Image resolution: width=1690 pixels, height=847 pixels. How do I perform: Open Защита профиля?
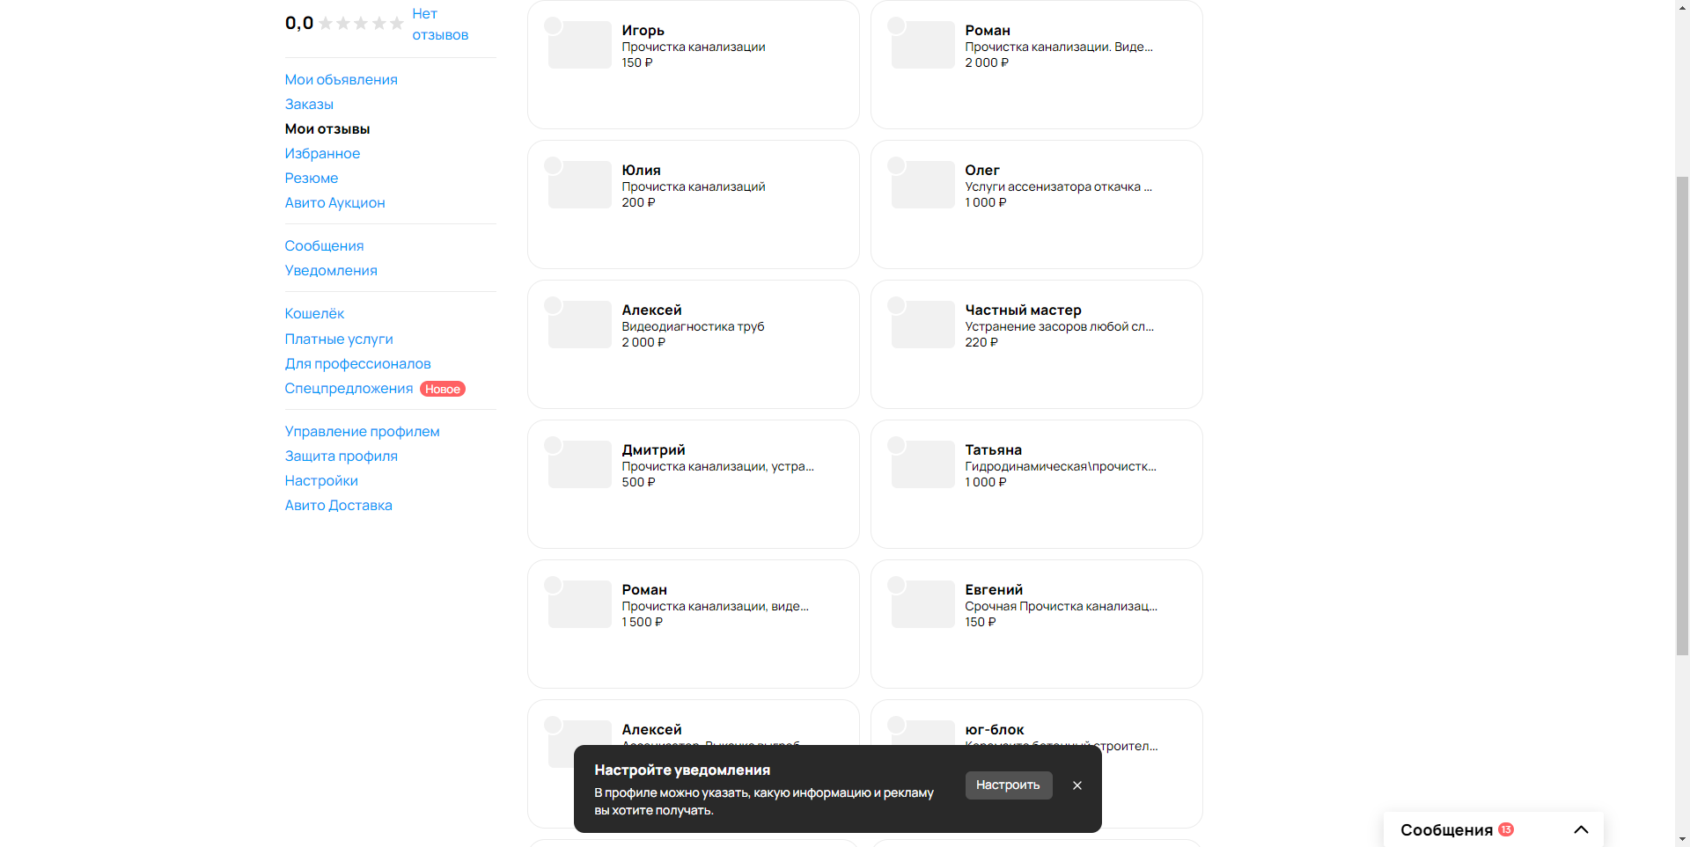pos(342,456)
